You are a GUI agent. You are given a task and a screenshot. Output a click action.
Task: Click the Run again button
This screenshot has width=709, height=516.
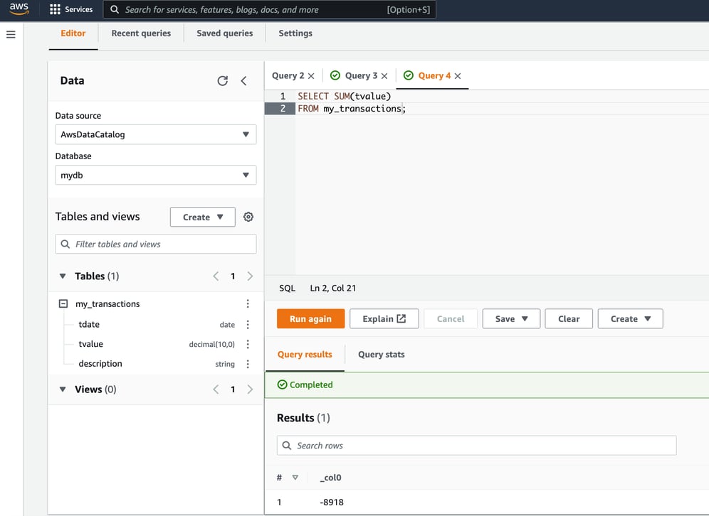point(310,318)
